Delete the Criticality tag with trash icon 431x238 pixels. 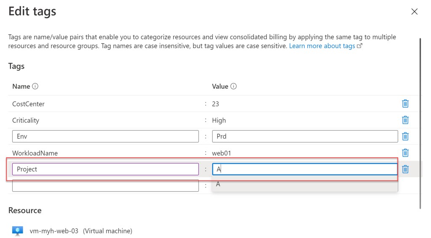tap(405, 120)
